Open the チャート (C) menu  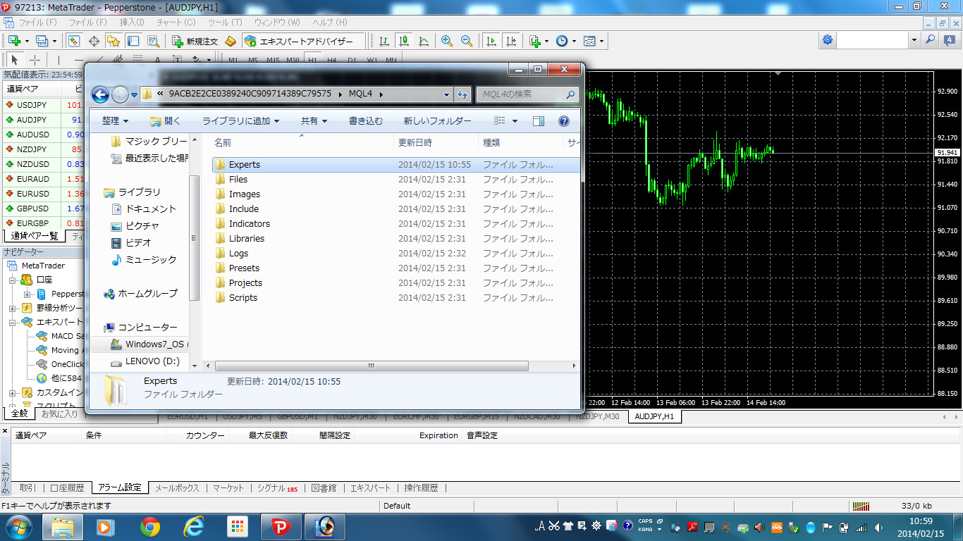(x=176, y=23)
